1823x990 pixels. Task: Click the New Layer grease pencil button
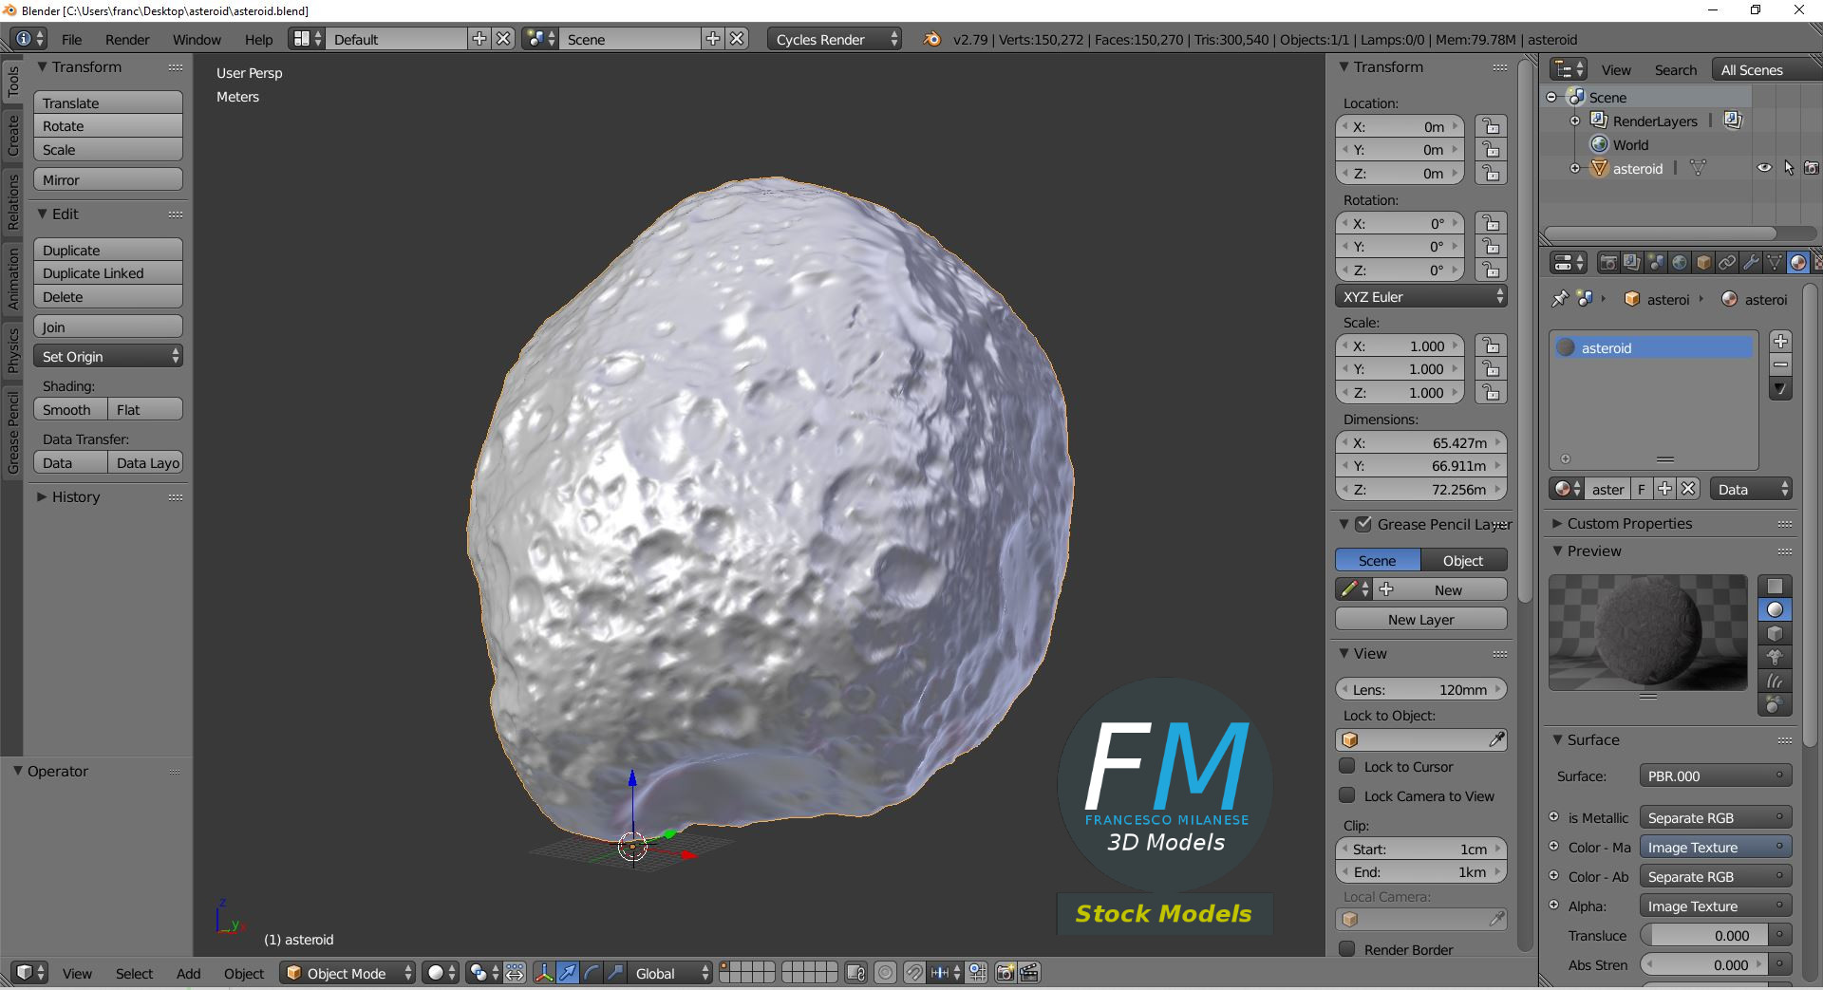tap(1421, 619)
